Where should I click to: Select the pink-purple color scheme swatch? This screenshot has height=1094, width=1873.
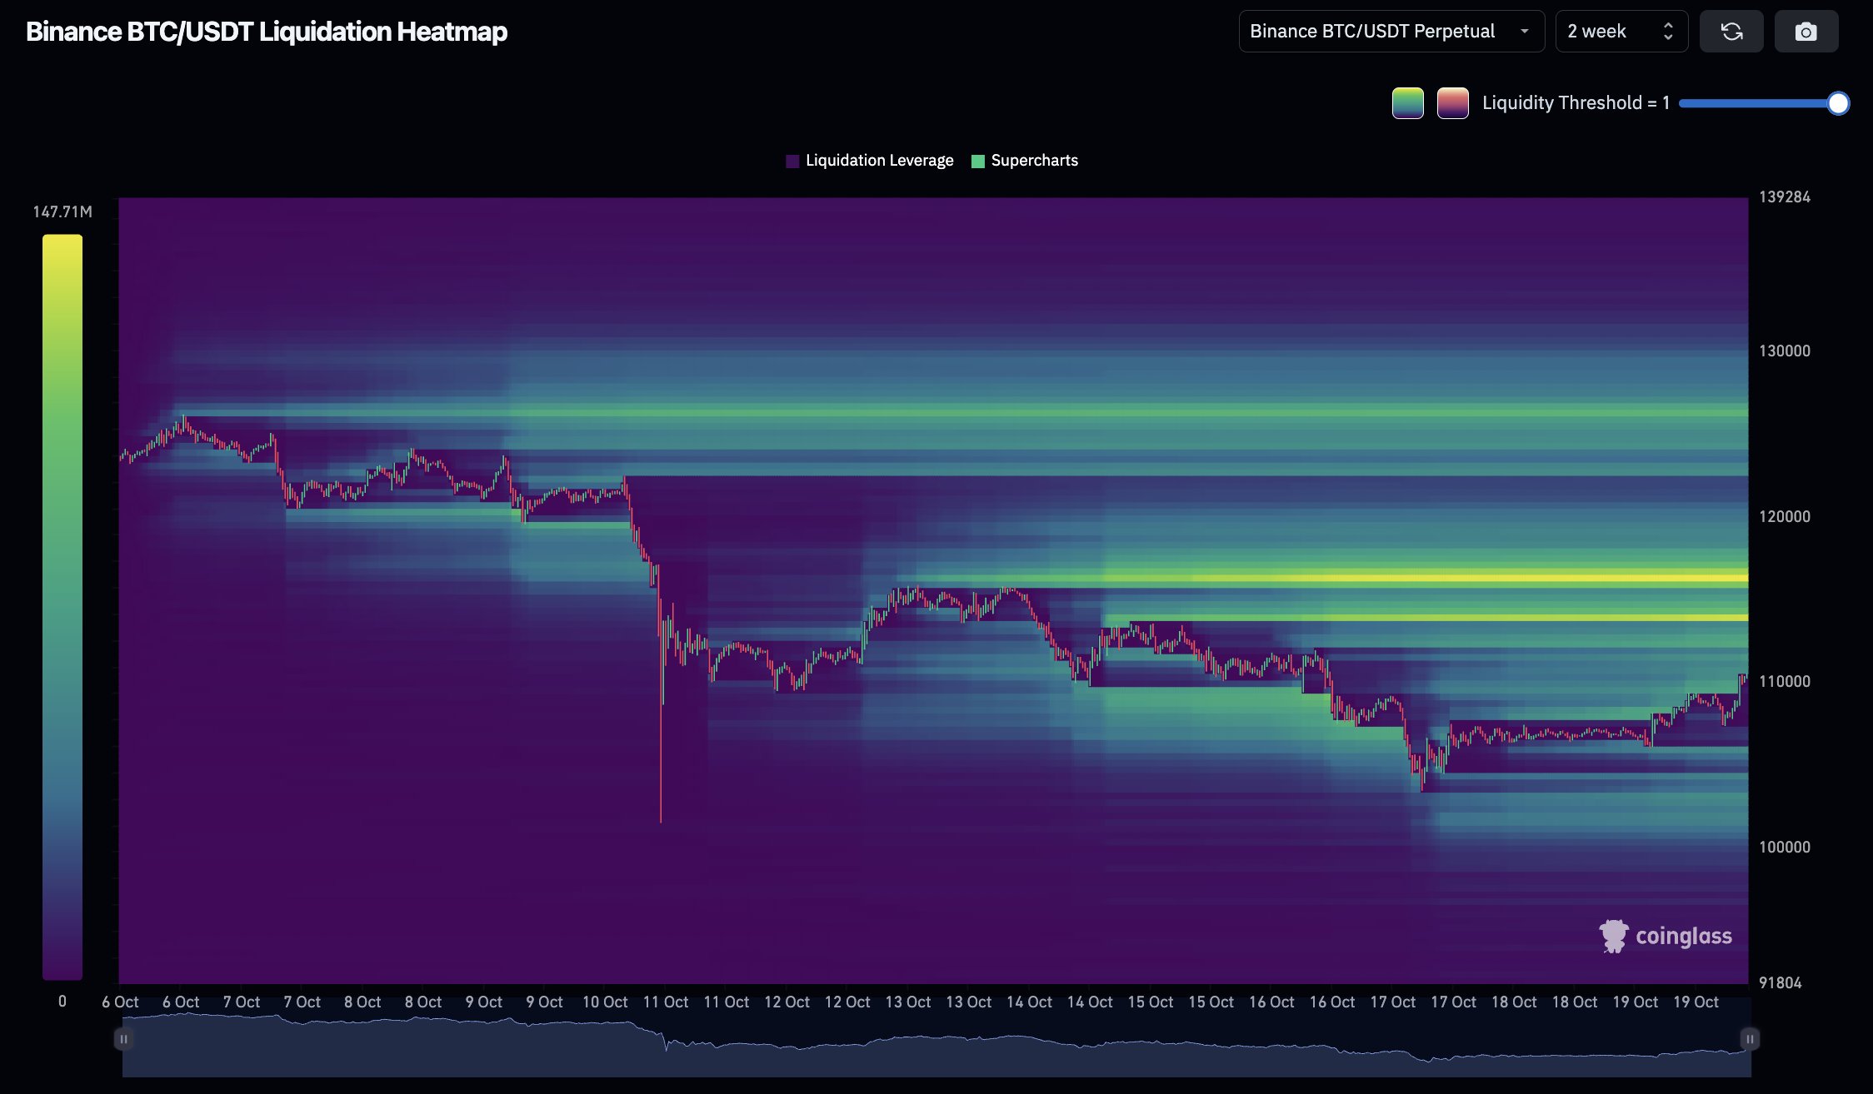click(1452, 103)
